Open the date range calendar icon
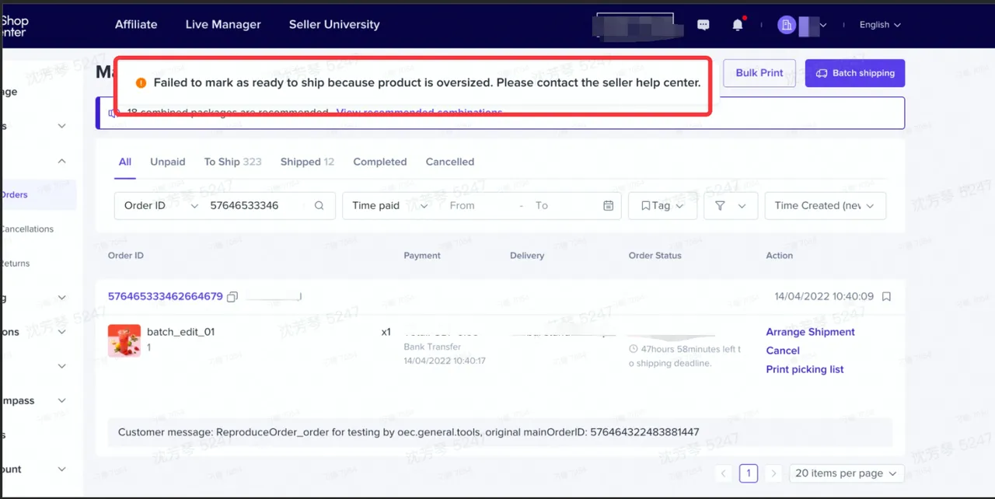Viewport: 995px width, 499px height. [x=608, y=206]
